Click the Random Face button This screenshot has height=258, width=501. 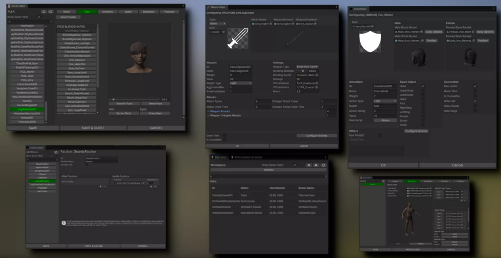pos(124,103)
